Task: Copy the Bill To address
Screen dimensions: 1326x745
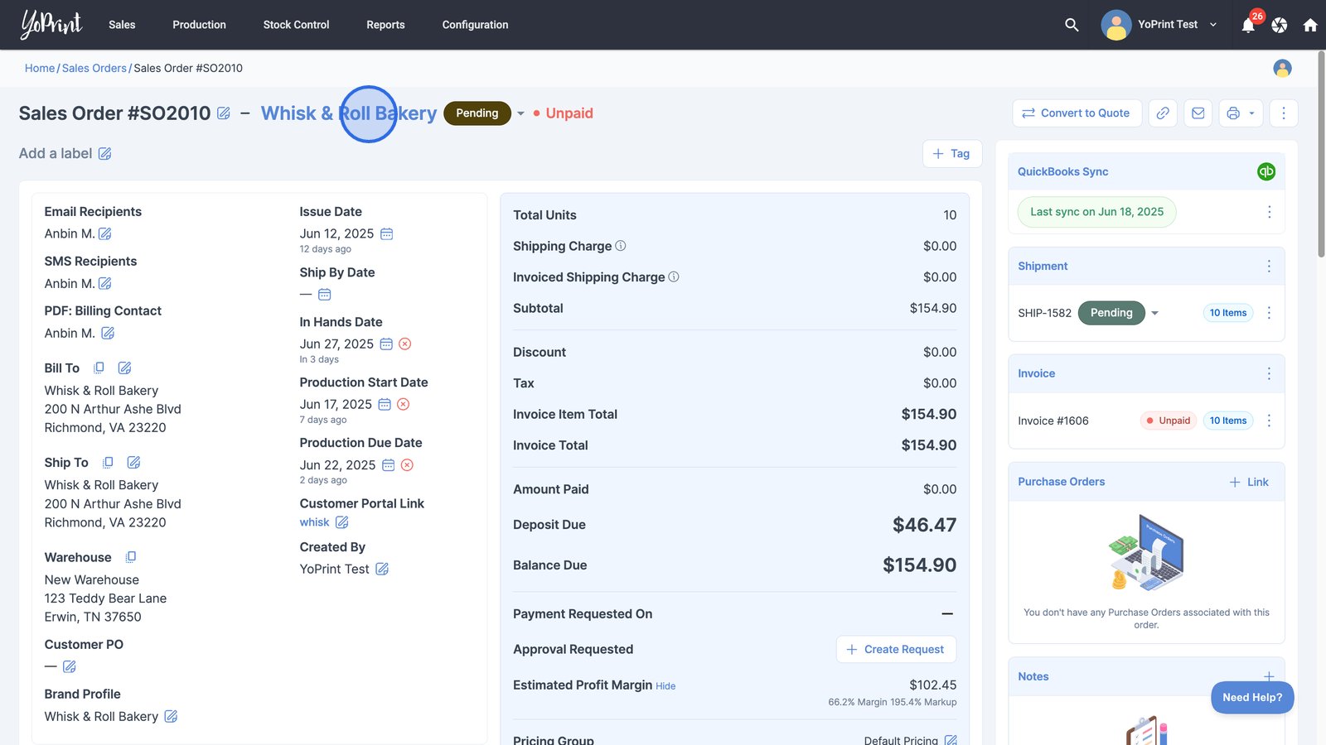Action: pos(99,368)
